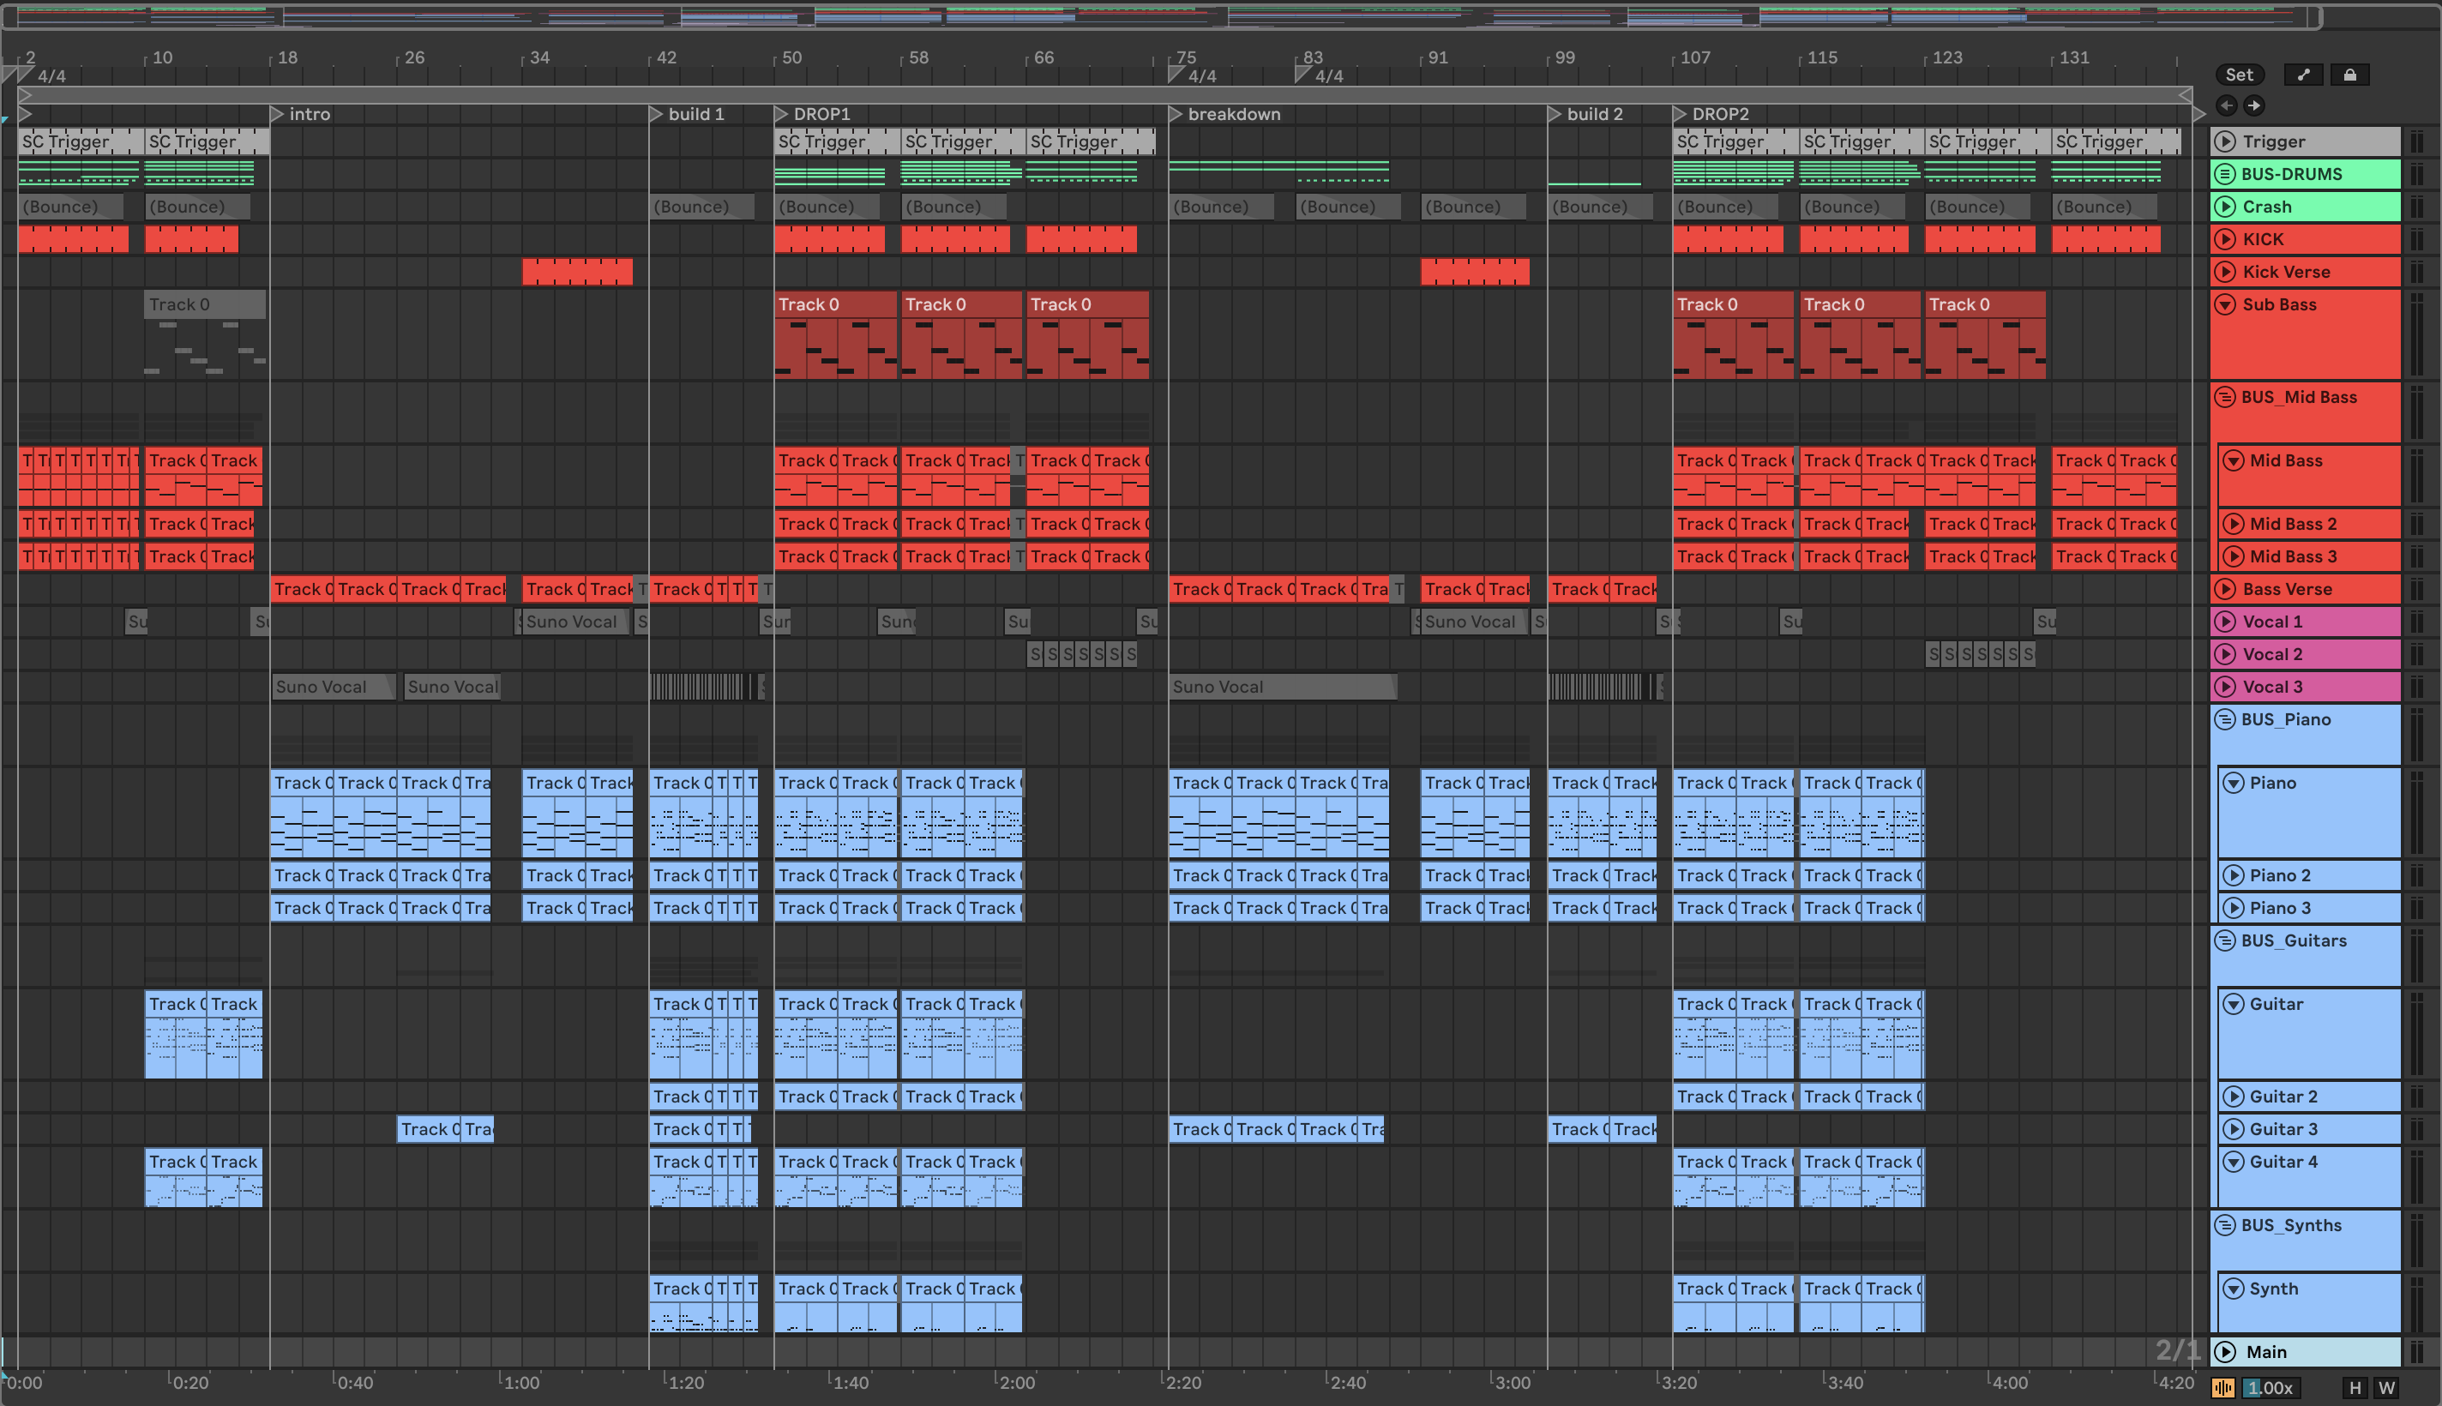
Task: Unfold the Trigger track
Action: click(2225, 142)
